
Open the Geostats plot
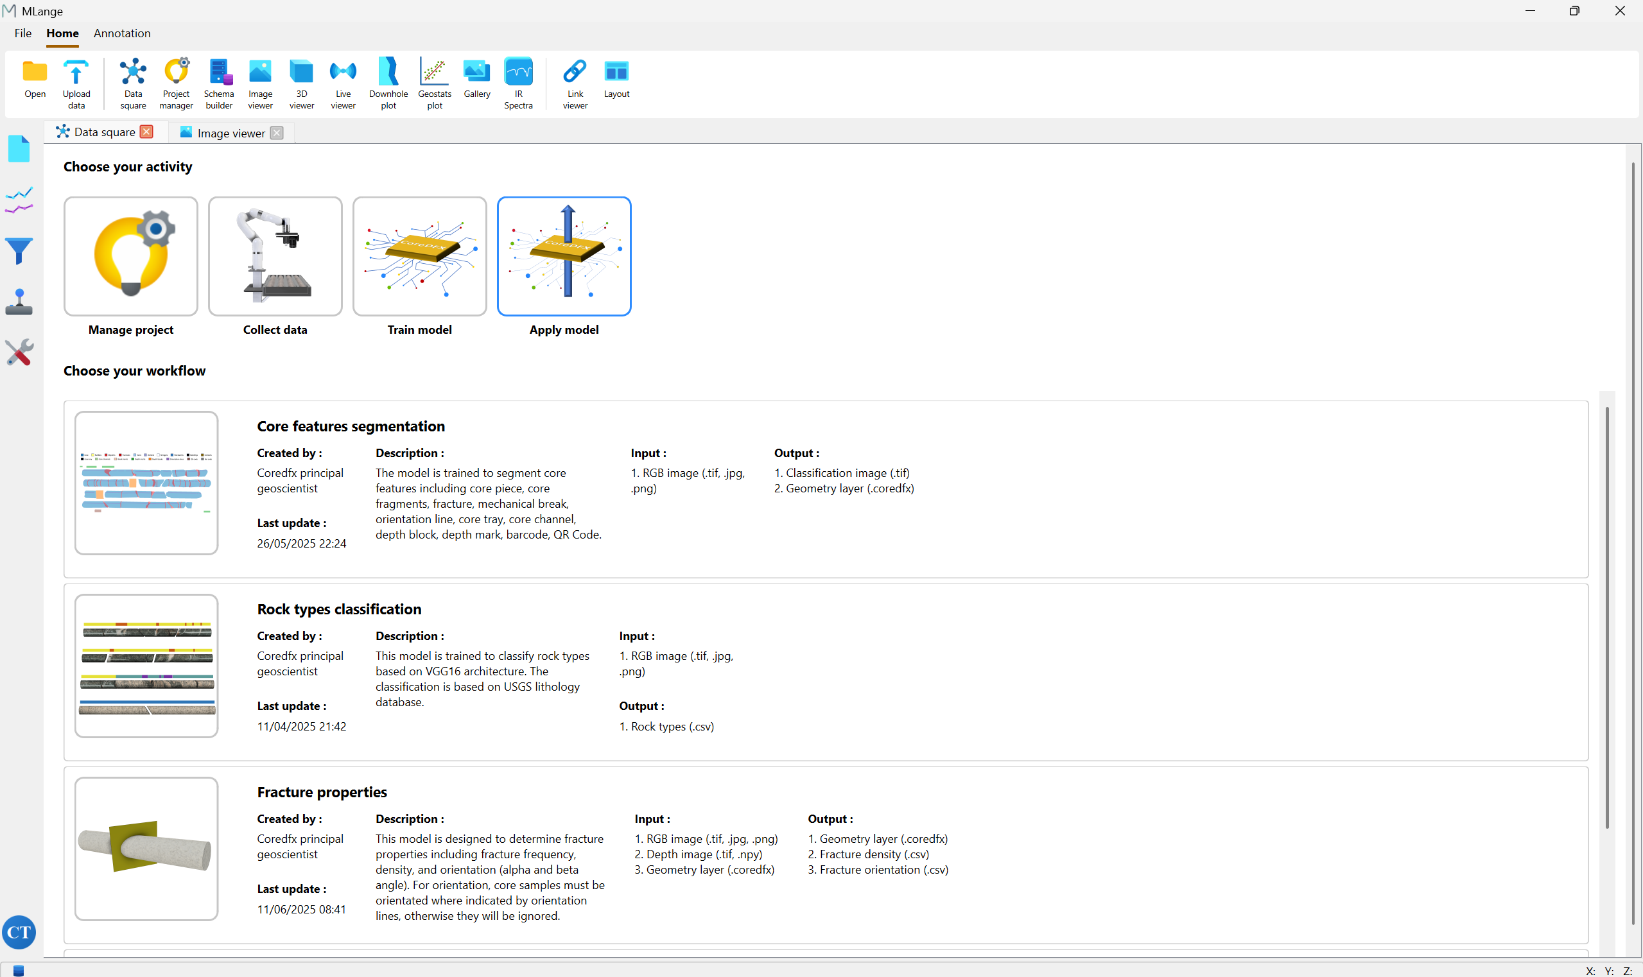point(435,82)
